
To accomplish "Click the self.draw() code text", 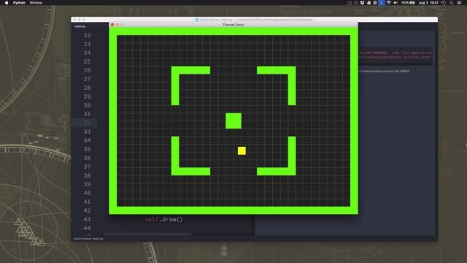I will click(163, 219).
